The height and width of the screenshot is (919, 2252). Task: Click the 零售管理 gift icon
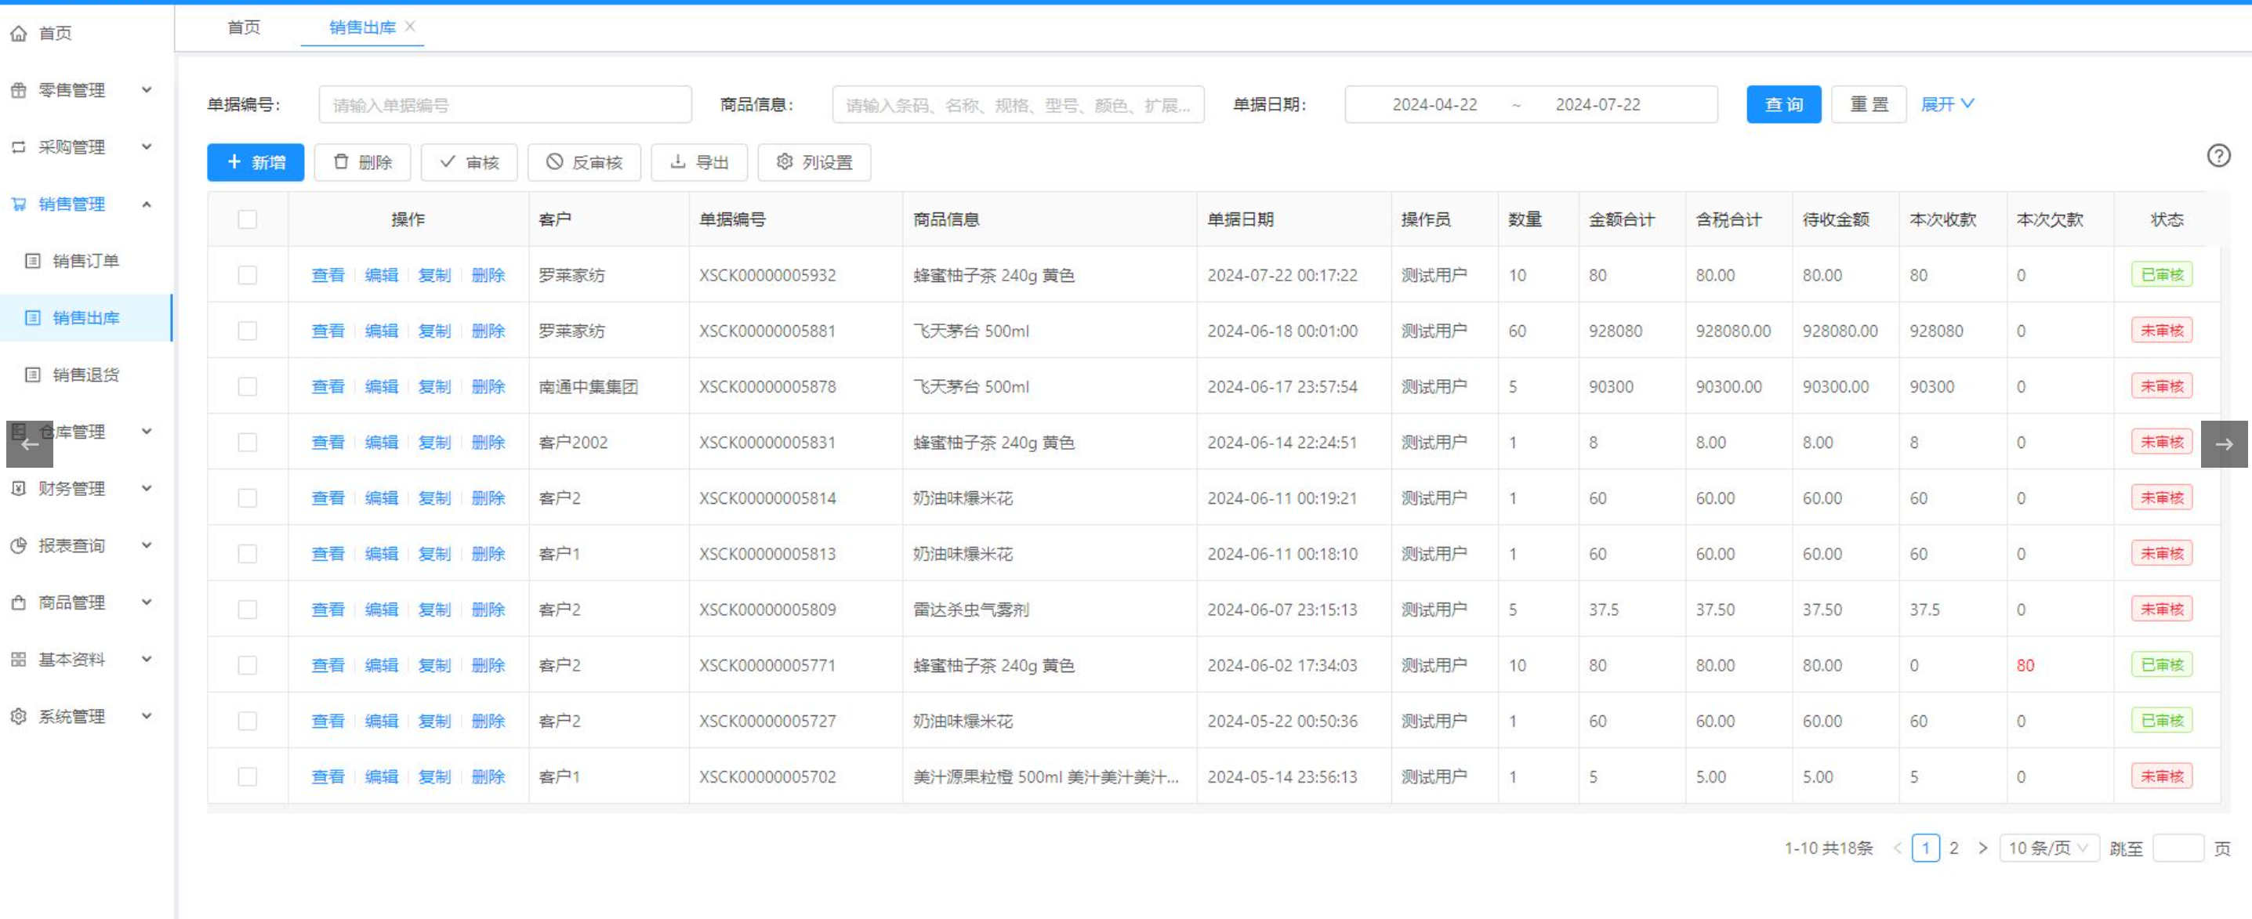pyautogui.click(x=18, y=90)
